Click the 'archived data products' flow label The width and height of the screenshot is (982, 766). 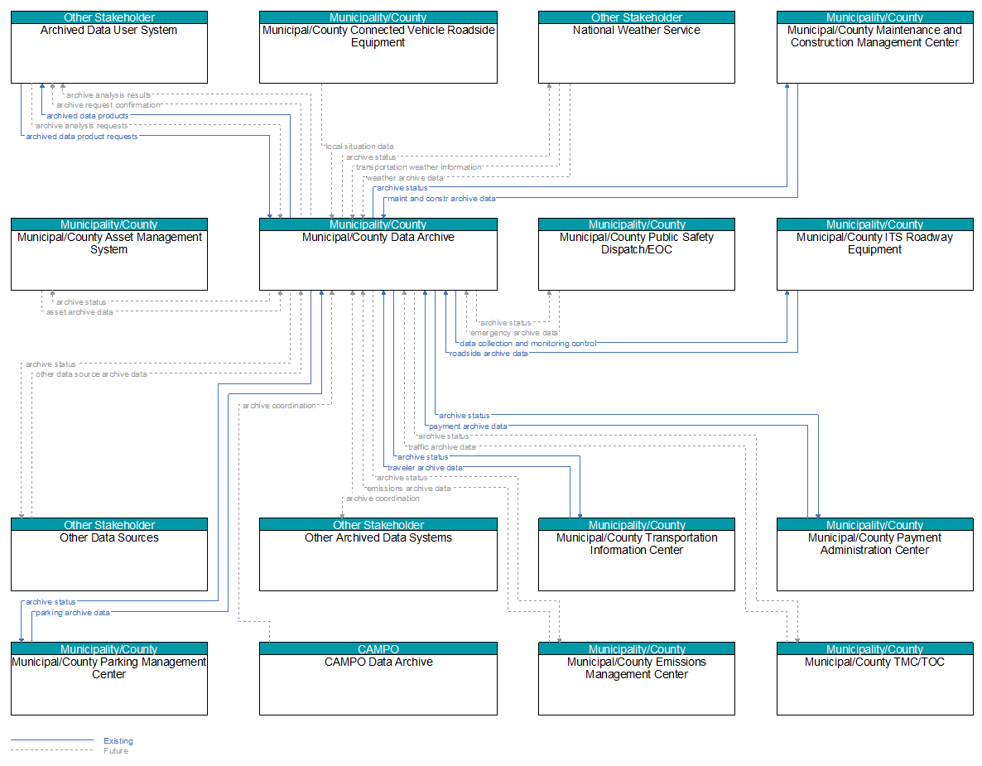(x=88, y=116)
